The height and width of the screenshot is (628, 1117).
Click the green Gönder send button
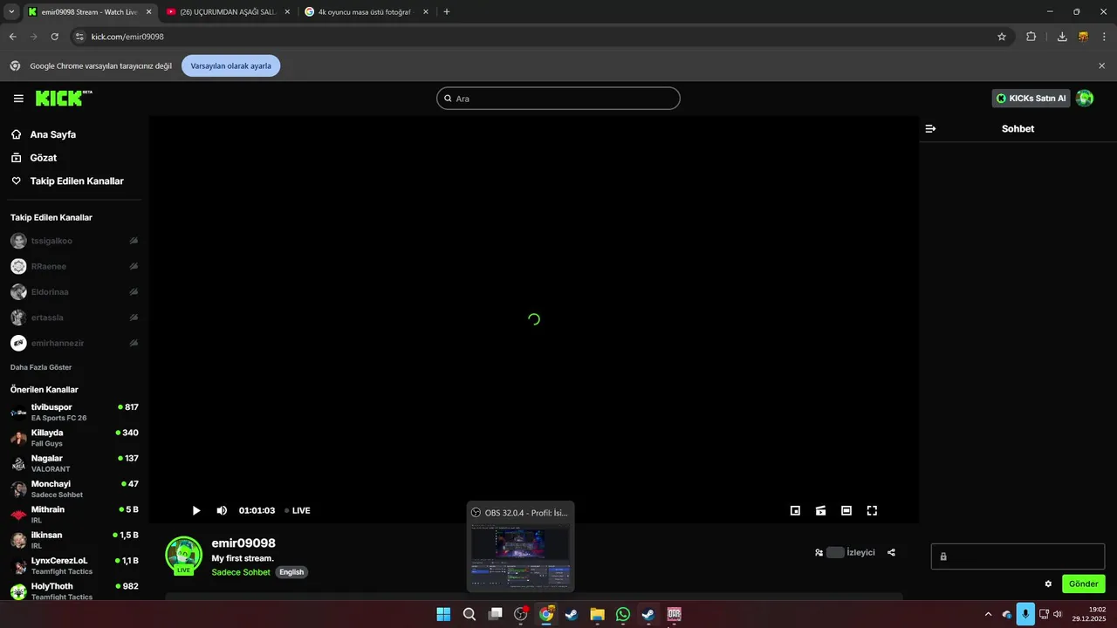[1084, 584]
